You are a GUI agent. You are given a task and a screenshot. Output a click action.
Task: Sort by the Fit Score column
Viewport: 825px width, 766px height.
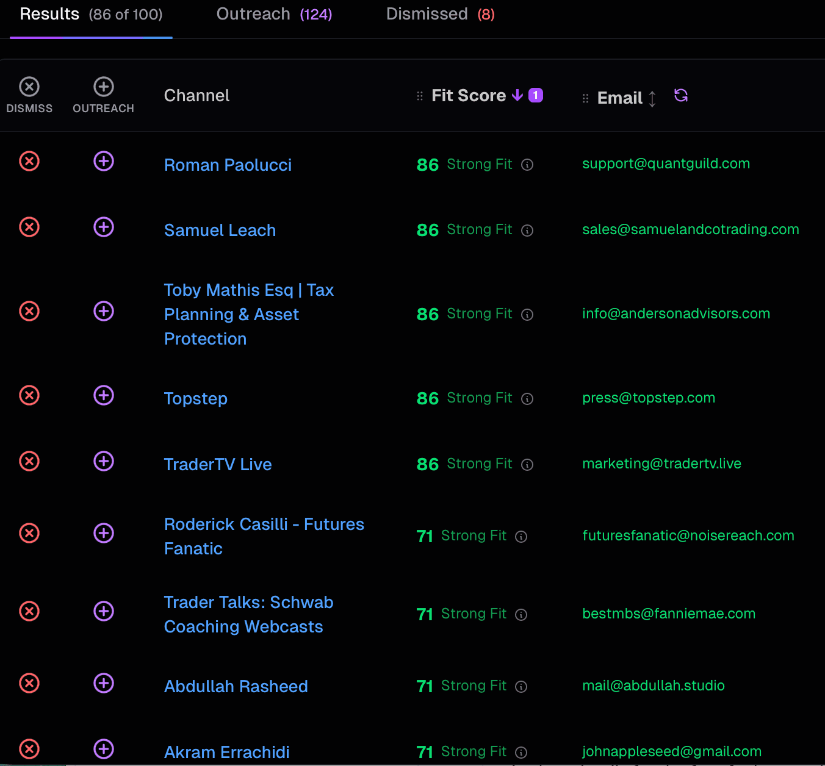(x=487, y=96)
